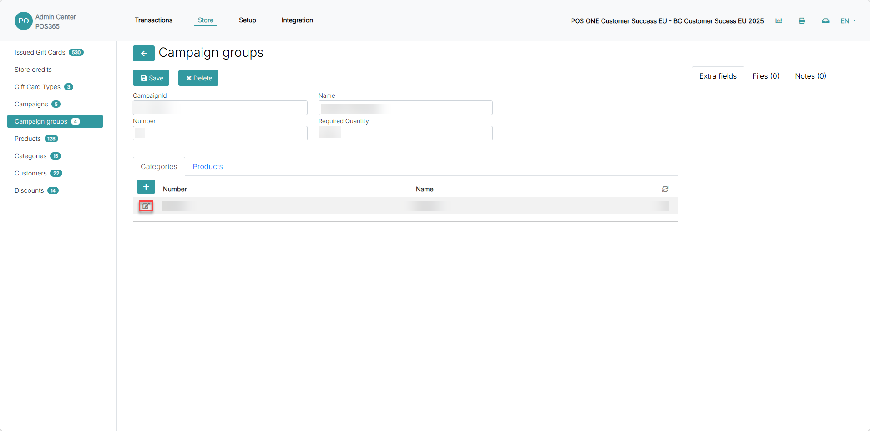
Task: Save the campaign group
Action: (x=151, y=78)
